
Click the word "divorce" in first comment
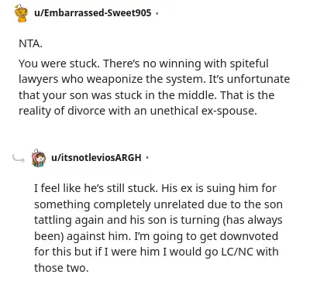(86, 111)
